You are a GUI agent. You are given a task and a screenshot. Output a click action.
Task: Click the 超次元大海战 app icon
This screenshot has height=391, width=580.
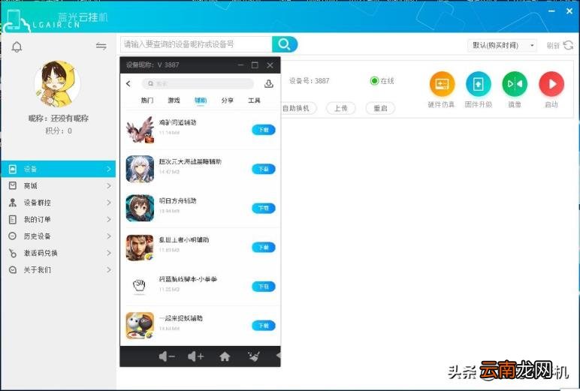[140, 169]
